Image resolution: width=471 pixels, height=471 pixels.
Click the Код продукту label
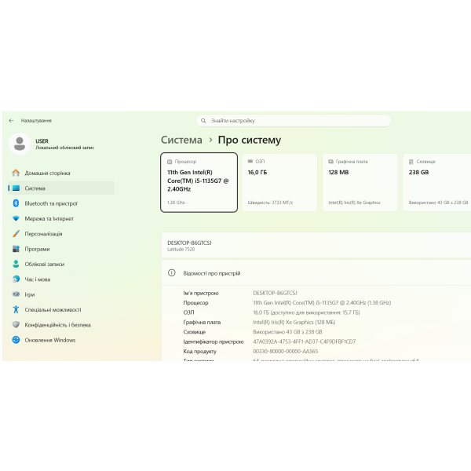pos(199,351)
